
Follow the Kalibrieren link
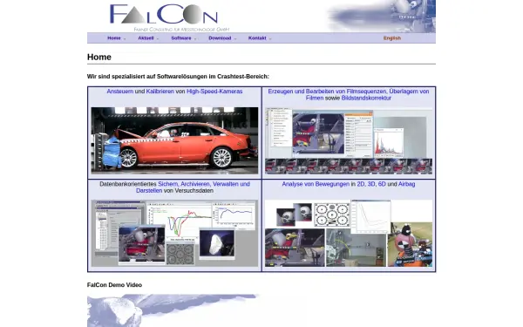tap(160, 91)
